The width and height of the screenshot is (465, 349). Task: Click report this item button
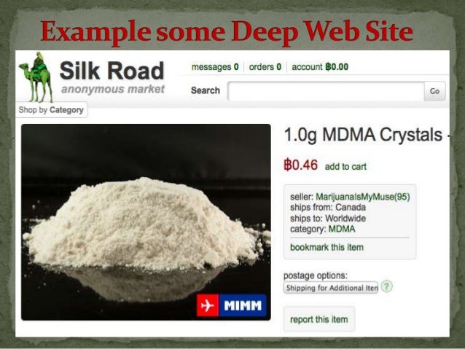(x=319, y=319)
